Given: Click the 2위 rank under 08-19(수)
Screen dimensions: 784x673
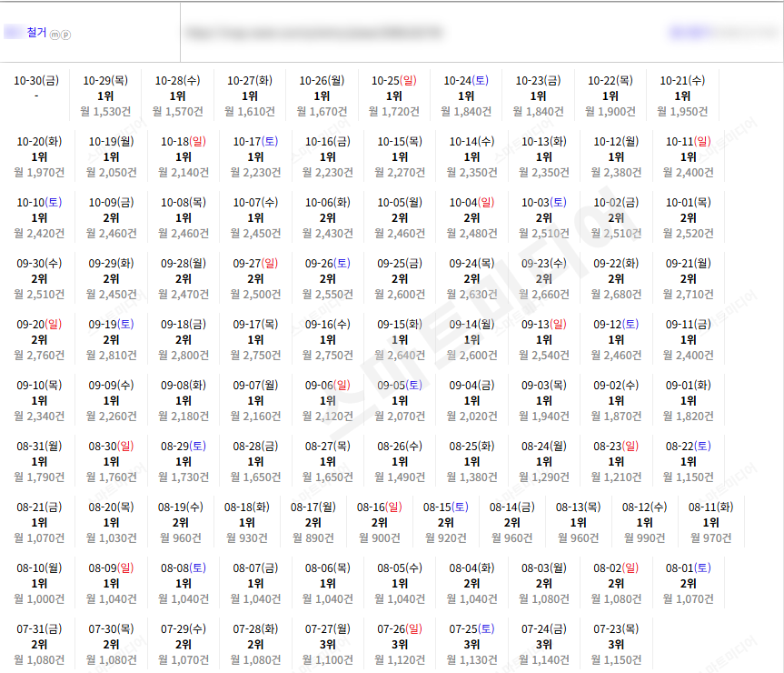Looking at the screenshot, I should pos(181,523).
